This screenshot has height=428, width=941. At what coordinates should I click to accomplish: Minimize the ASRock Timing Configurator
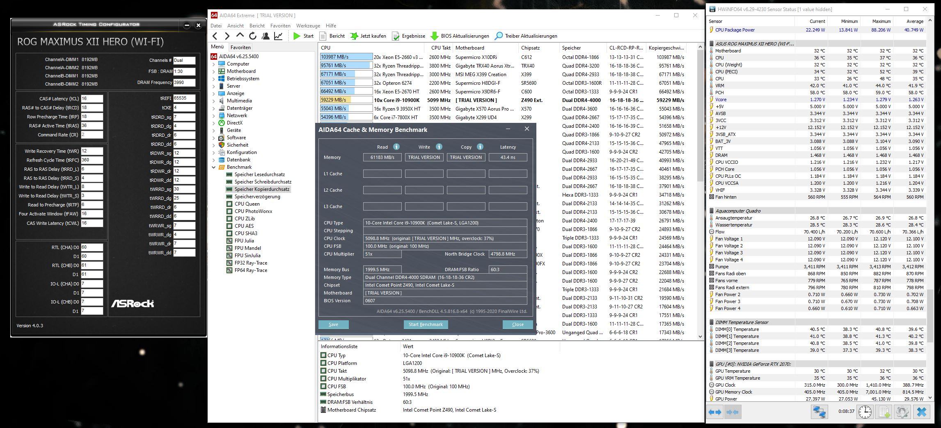tap(187, 25)
